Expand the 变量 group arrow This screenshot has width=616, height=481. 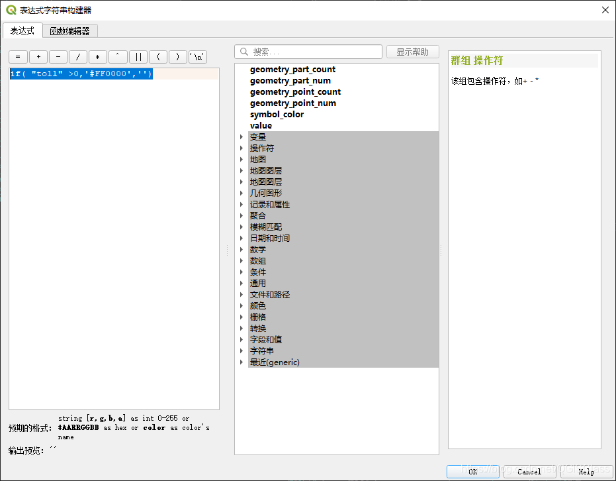(242, 137)
